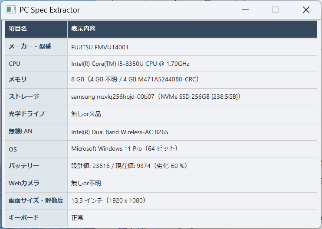This screenshot has width=322, height=229.
Task: Click the Webカメラ row label
Action: point(24,183)
